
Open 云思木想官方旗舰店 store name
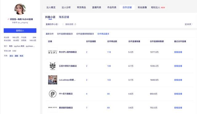click(x=68, y=66)
